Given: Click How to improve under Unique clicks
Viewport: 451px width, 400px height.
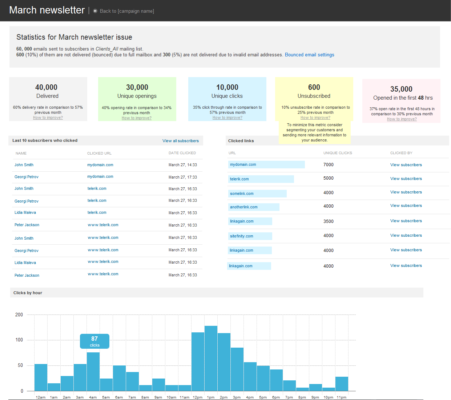Looking at the screenshot, I should [227, 117].
